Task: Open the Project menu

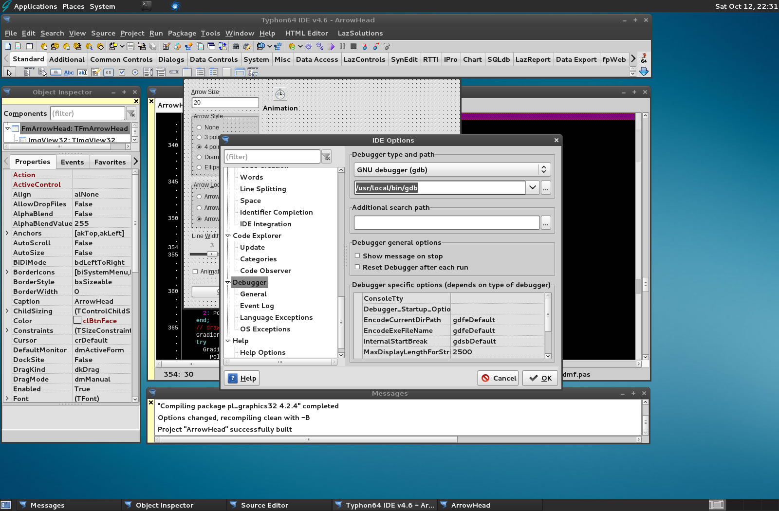Action: pos(132,33)
